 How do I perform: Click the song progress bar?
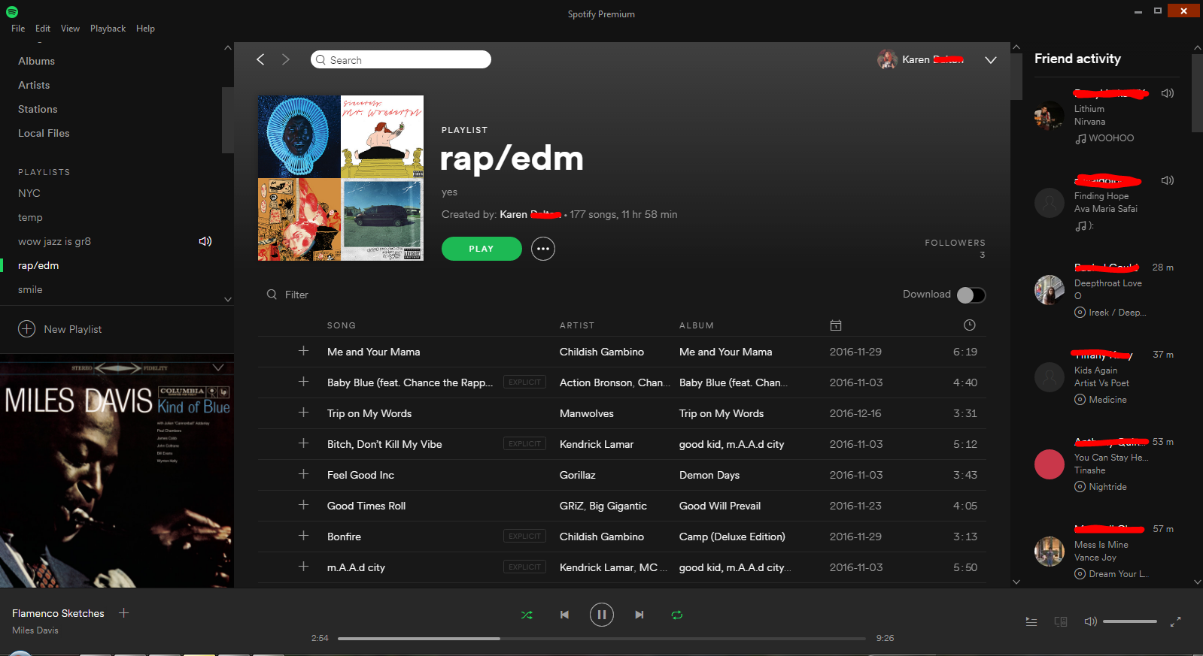pos(601,639)
